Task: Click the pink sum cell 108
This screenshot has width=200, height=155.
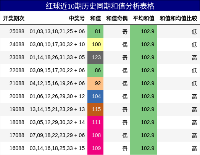Action: 95,135
